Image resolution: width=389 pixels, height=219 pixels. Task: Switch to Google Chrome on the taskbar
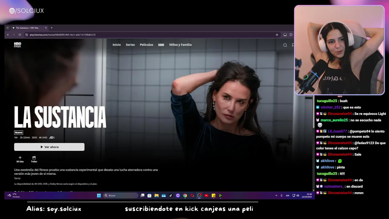(185, 196)
